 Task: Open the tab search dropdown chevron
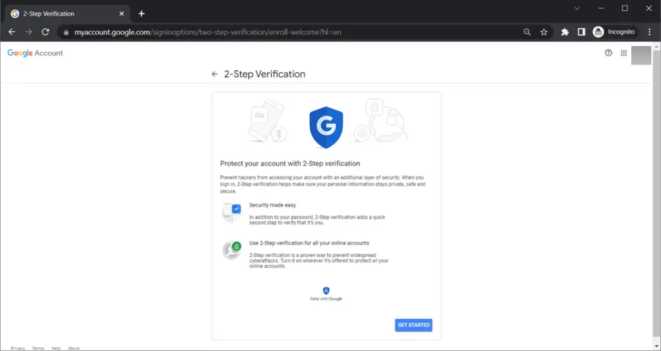click(x=577, y=8)
